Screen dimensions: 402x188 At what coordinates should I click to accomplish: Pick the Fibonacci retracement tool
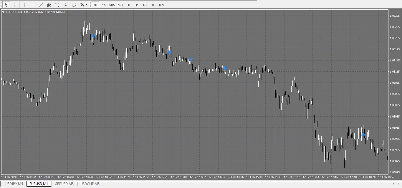click(x=57, y=5)
